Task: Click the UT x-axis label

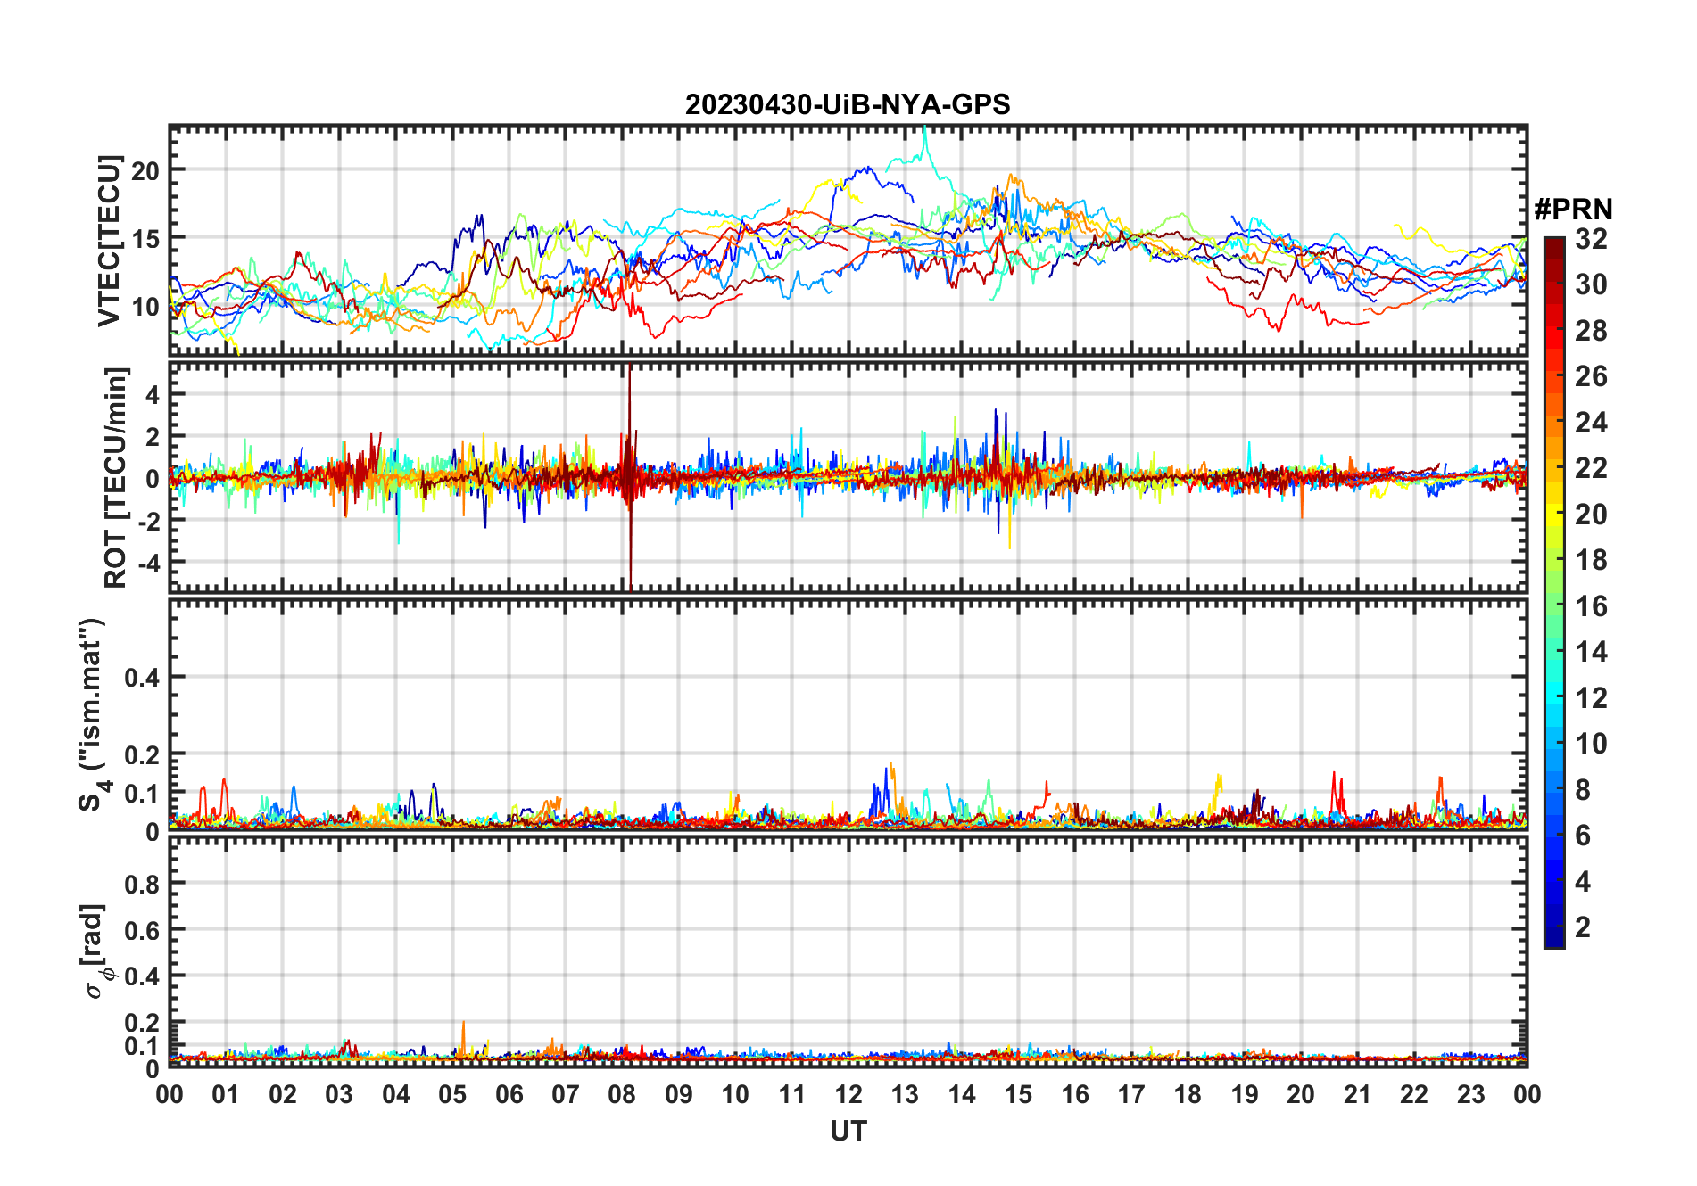Action: click(x=848, y=1132)
